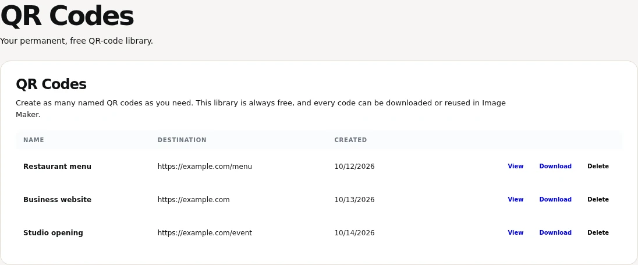Delete the Business website QR code

pyautogui.click(x=598, y=199)
